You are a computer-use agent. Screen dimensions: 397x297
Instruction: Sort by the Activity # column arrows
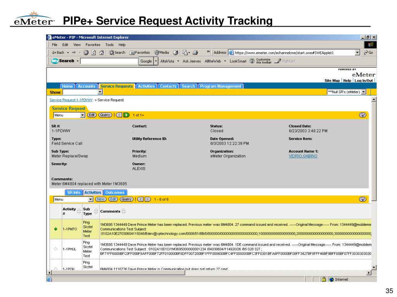[79, 211]
